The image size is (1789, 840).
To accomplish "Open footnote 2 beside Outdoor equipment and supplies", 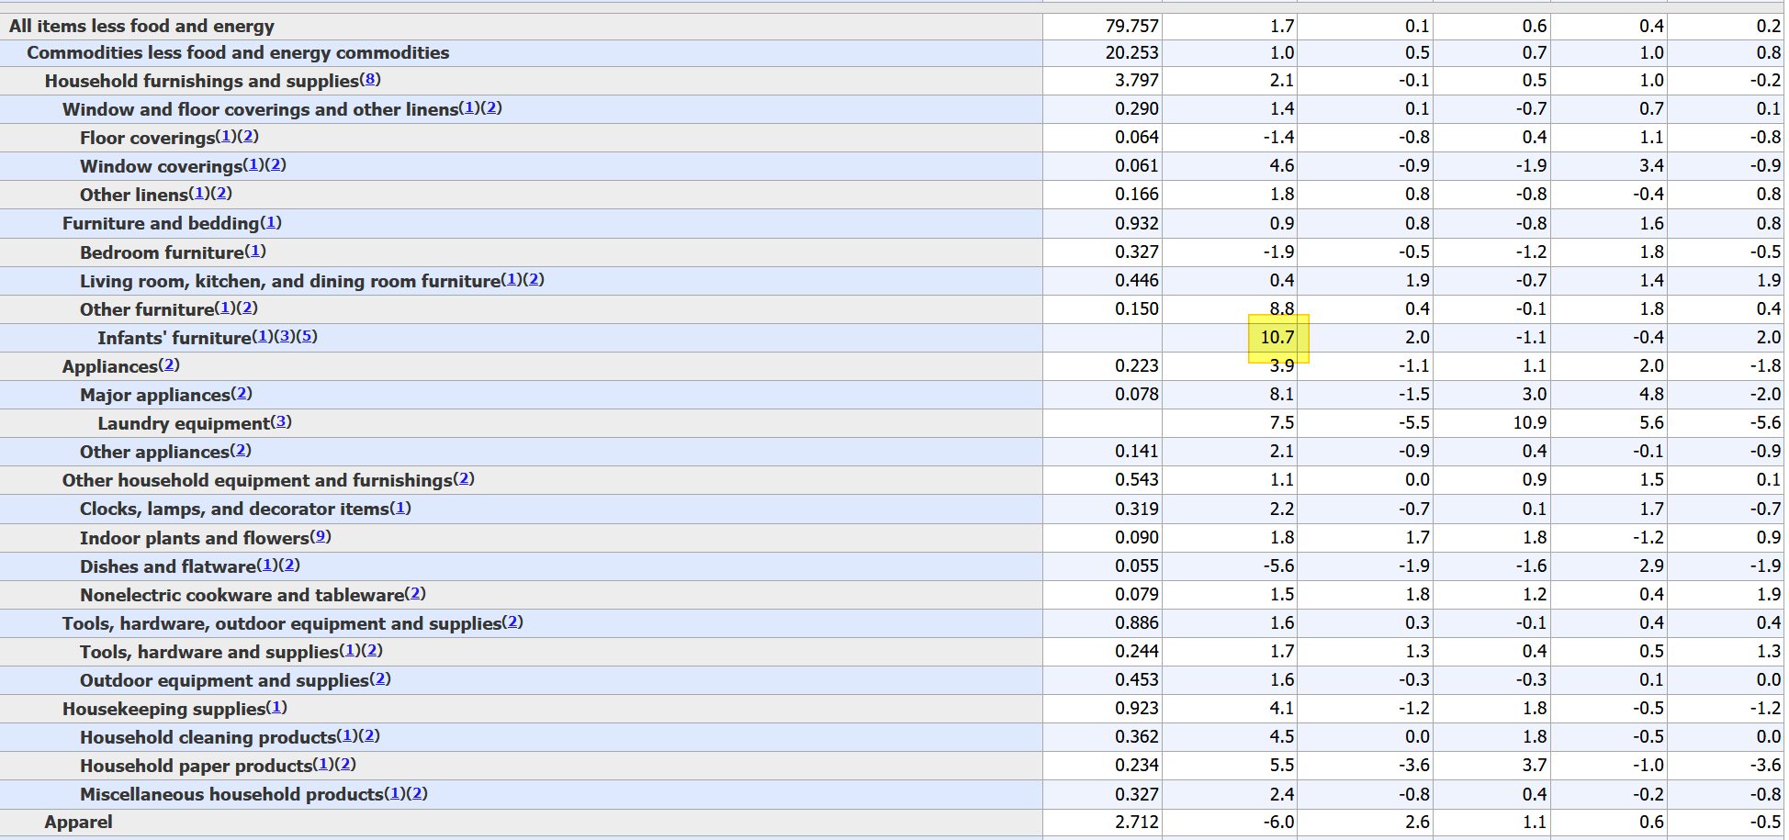I will click(380, 678).
